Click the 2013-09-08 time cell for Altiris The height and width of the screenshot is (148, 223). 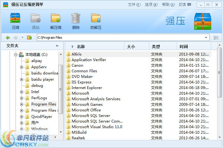click(194, 54)
